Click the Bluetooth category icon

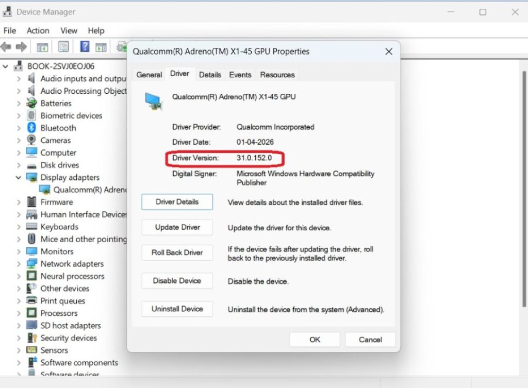31,128
